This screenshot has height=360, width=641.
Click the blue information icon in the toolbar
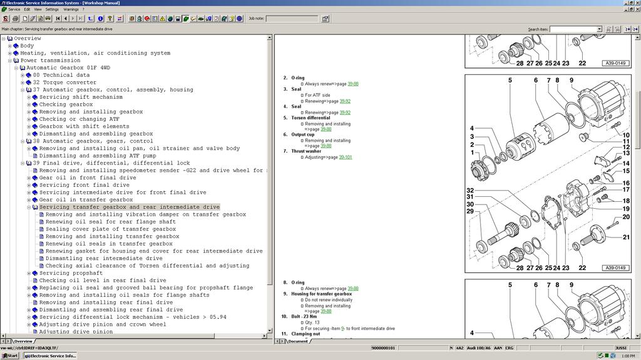100,19
